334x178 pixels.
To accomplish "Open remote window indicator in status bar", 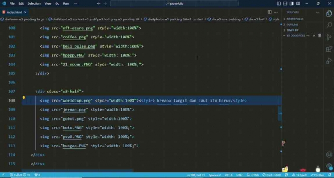I will [x=3, y=175].
